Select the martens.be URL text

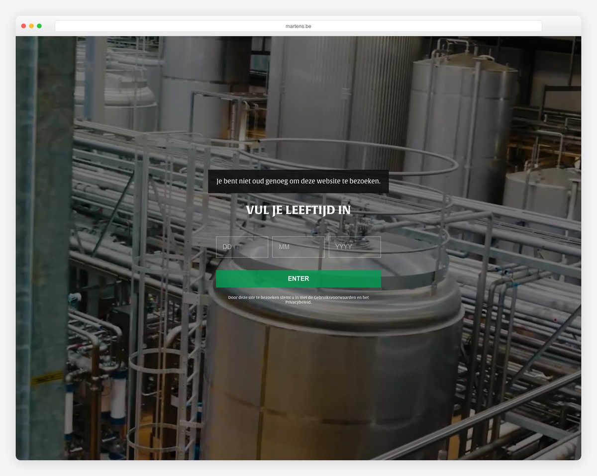(298, 26)
